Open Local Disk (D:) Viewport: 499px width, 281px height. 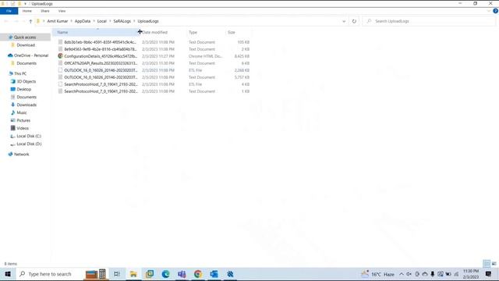(29, 144)
